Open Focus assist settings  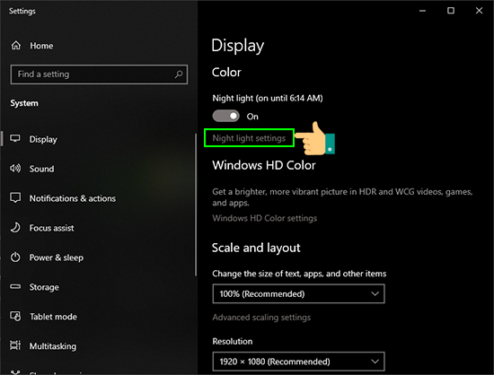point(52,228)
